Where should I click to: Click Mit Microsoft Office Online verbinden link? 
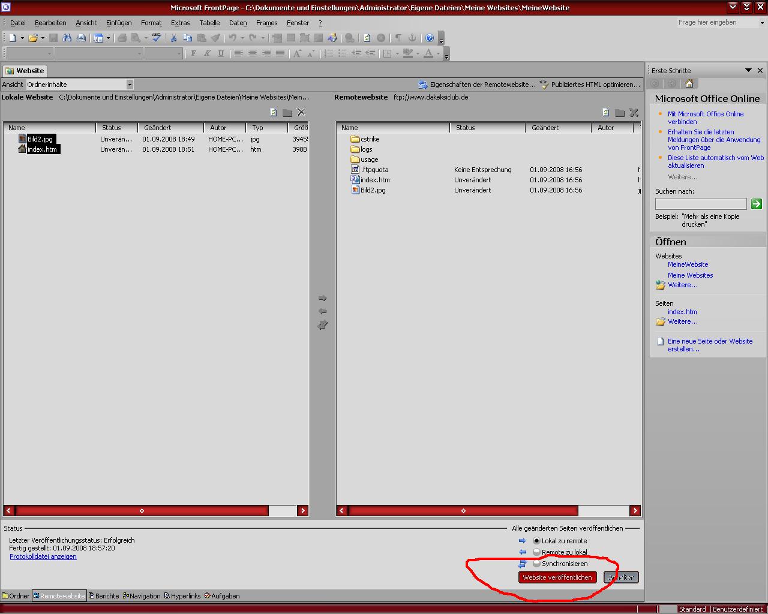[706, 118]
